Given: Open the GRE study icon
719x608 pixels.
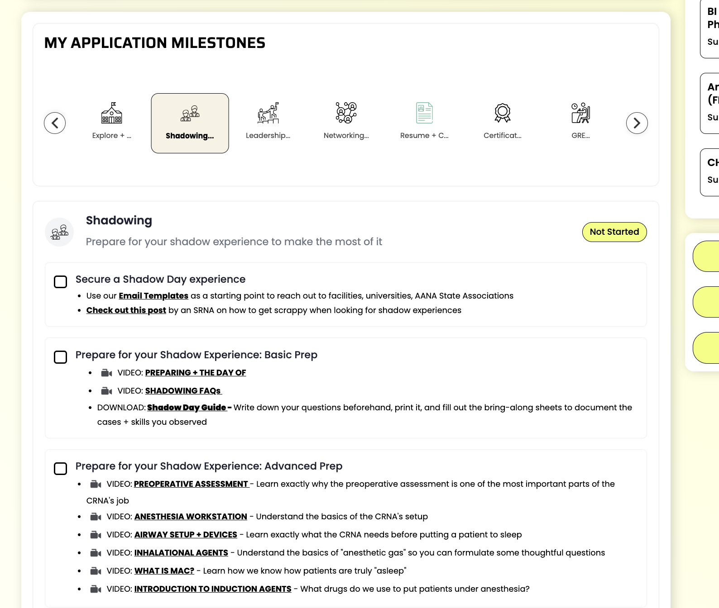Looking at the screenshot, I should point(580,113).
